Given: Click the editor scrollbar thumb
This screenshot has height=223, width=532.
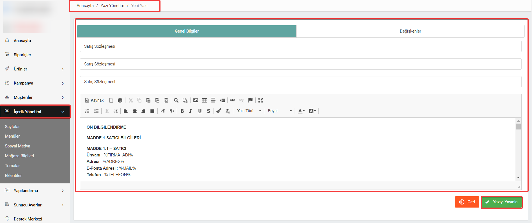Looking at the screenshot, I should pyautogui.click(x=518, y=126).
